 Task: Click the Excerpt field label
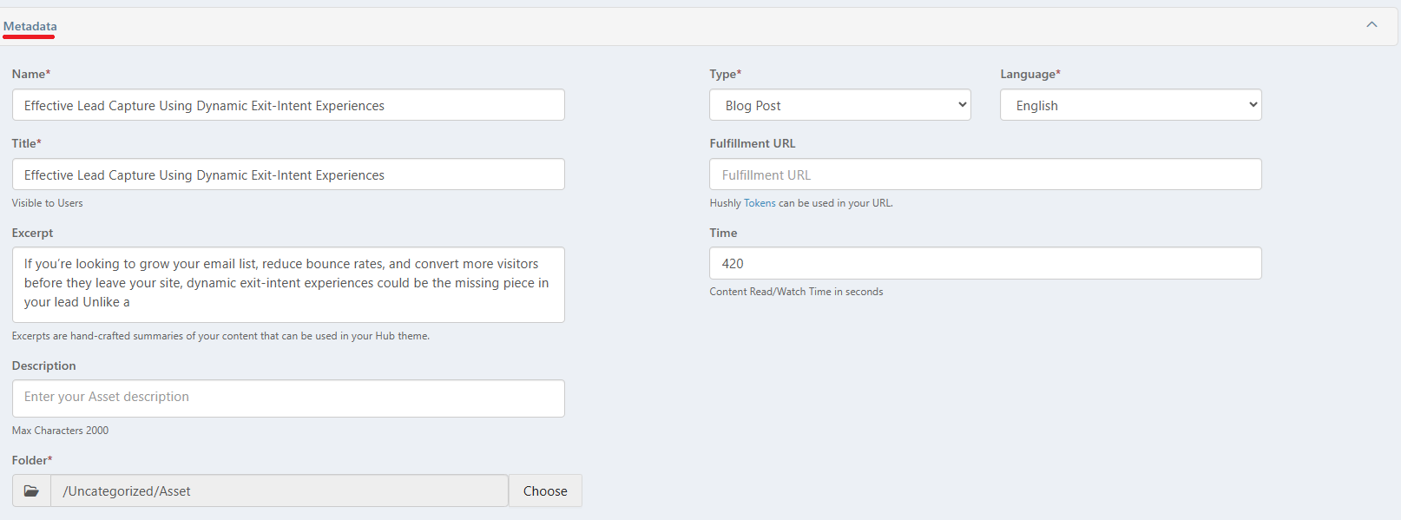click(33, 233)
